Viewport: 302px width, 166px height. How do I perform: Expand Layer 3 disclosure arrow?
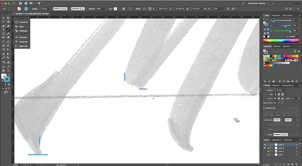272,148
